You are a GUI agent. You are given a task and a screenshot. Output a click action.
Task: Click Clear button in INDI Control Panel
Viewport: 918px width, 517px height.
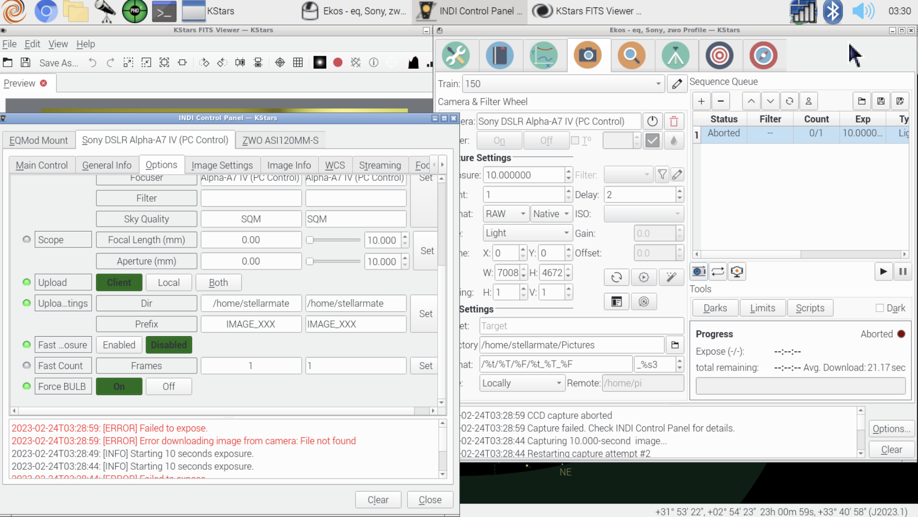378,500
